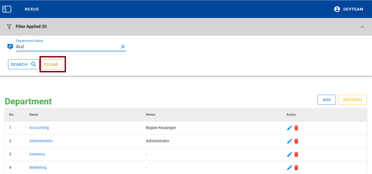Viewport: 372px width, 174px height.
Task: Open the DEVTEAM user account menu
Action: 349,9
